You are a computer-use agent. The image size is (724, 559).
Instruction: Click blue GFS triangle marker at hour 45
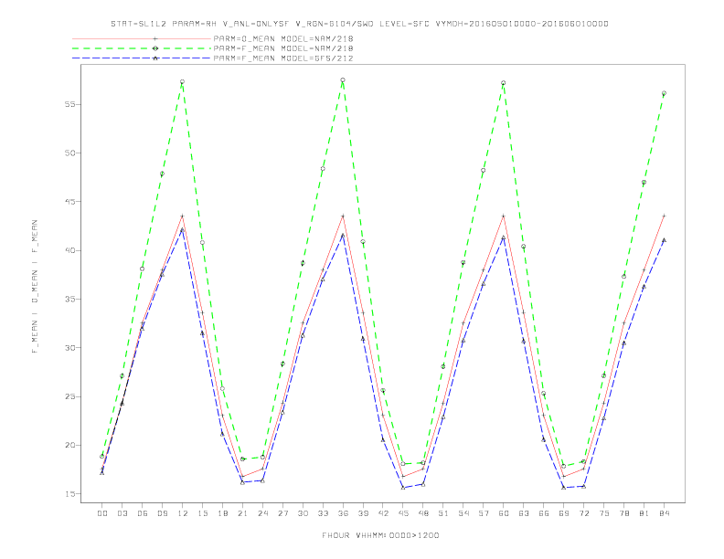(x=403, y=488)
